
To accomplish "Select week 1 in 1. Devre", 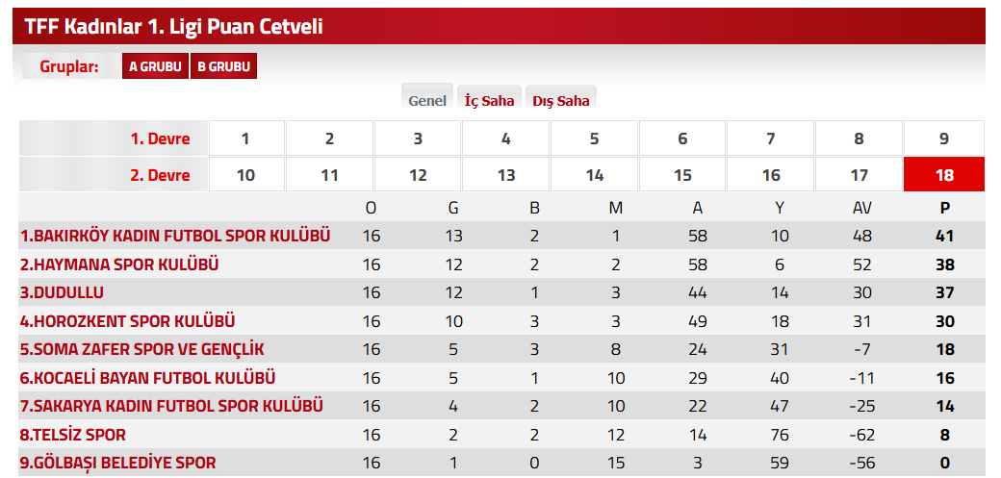I will pos(245,138).
